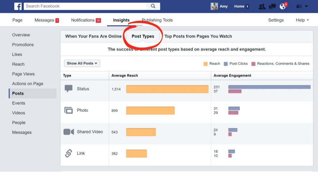Click the 543 reach value
This screenshot has height=172, width=318.
(114, 132)
